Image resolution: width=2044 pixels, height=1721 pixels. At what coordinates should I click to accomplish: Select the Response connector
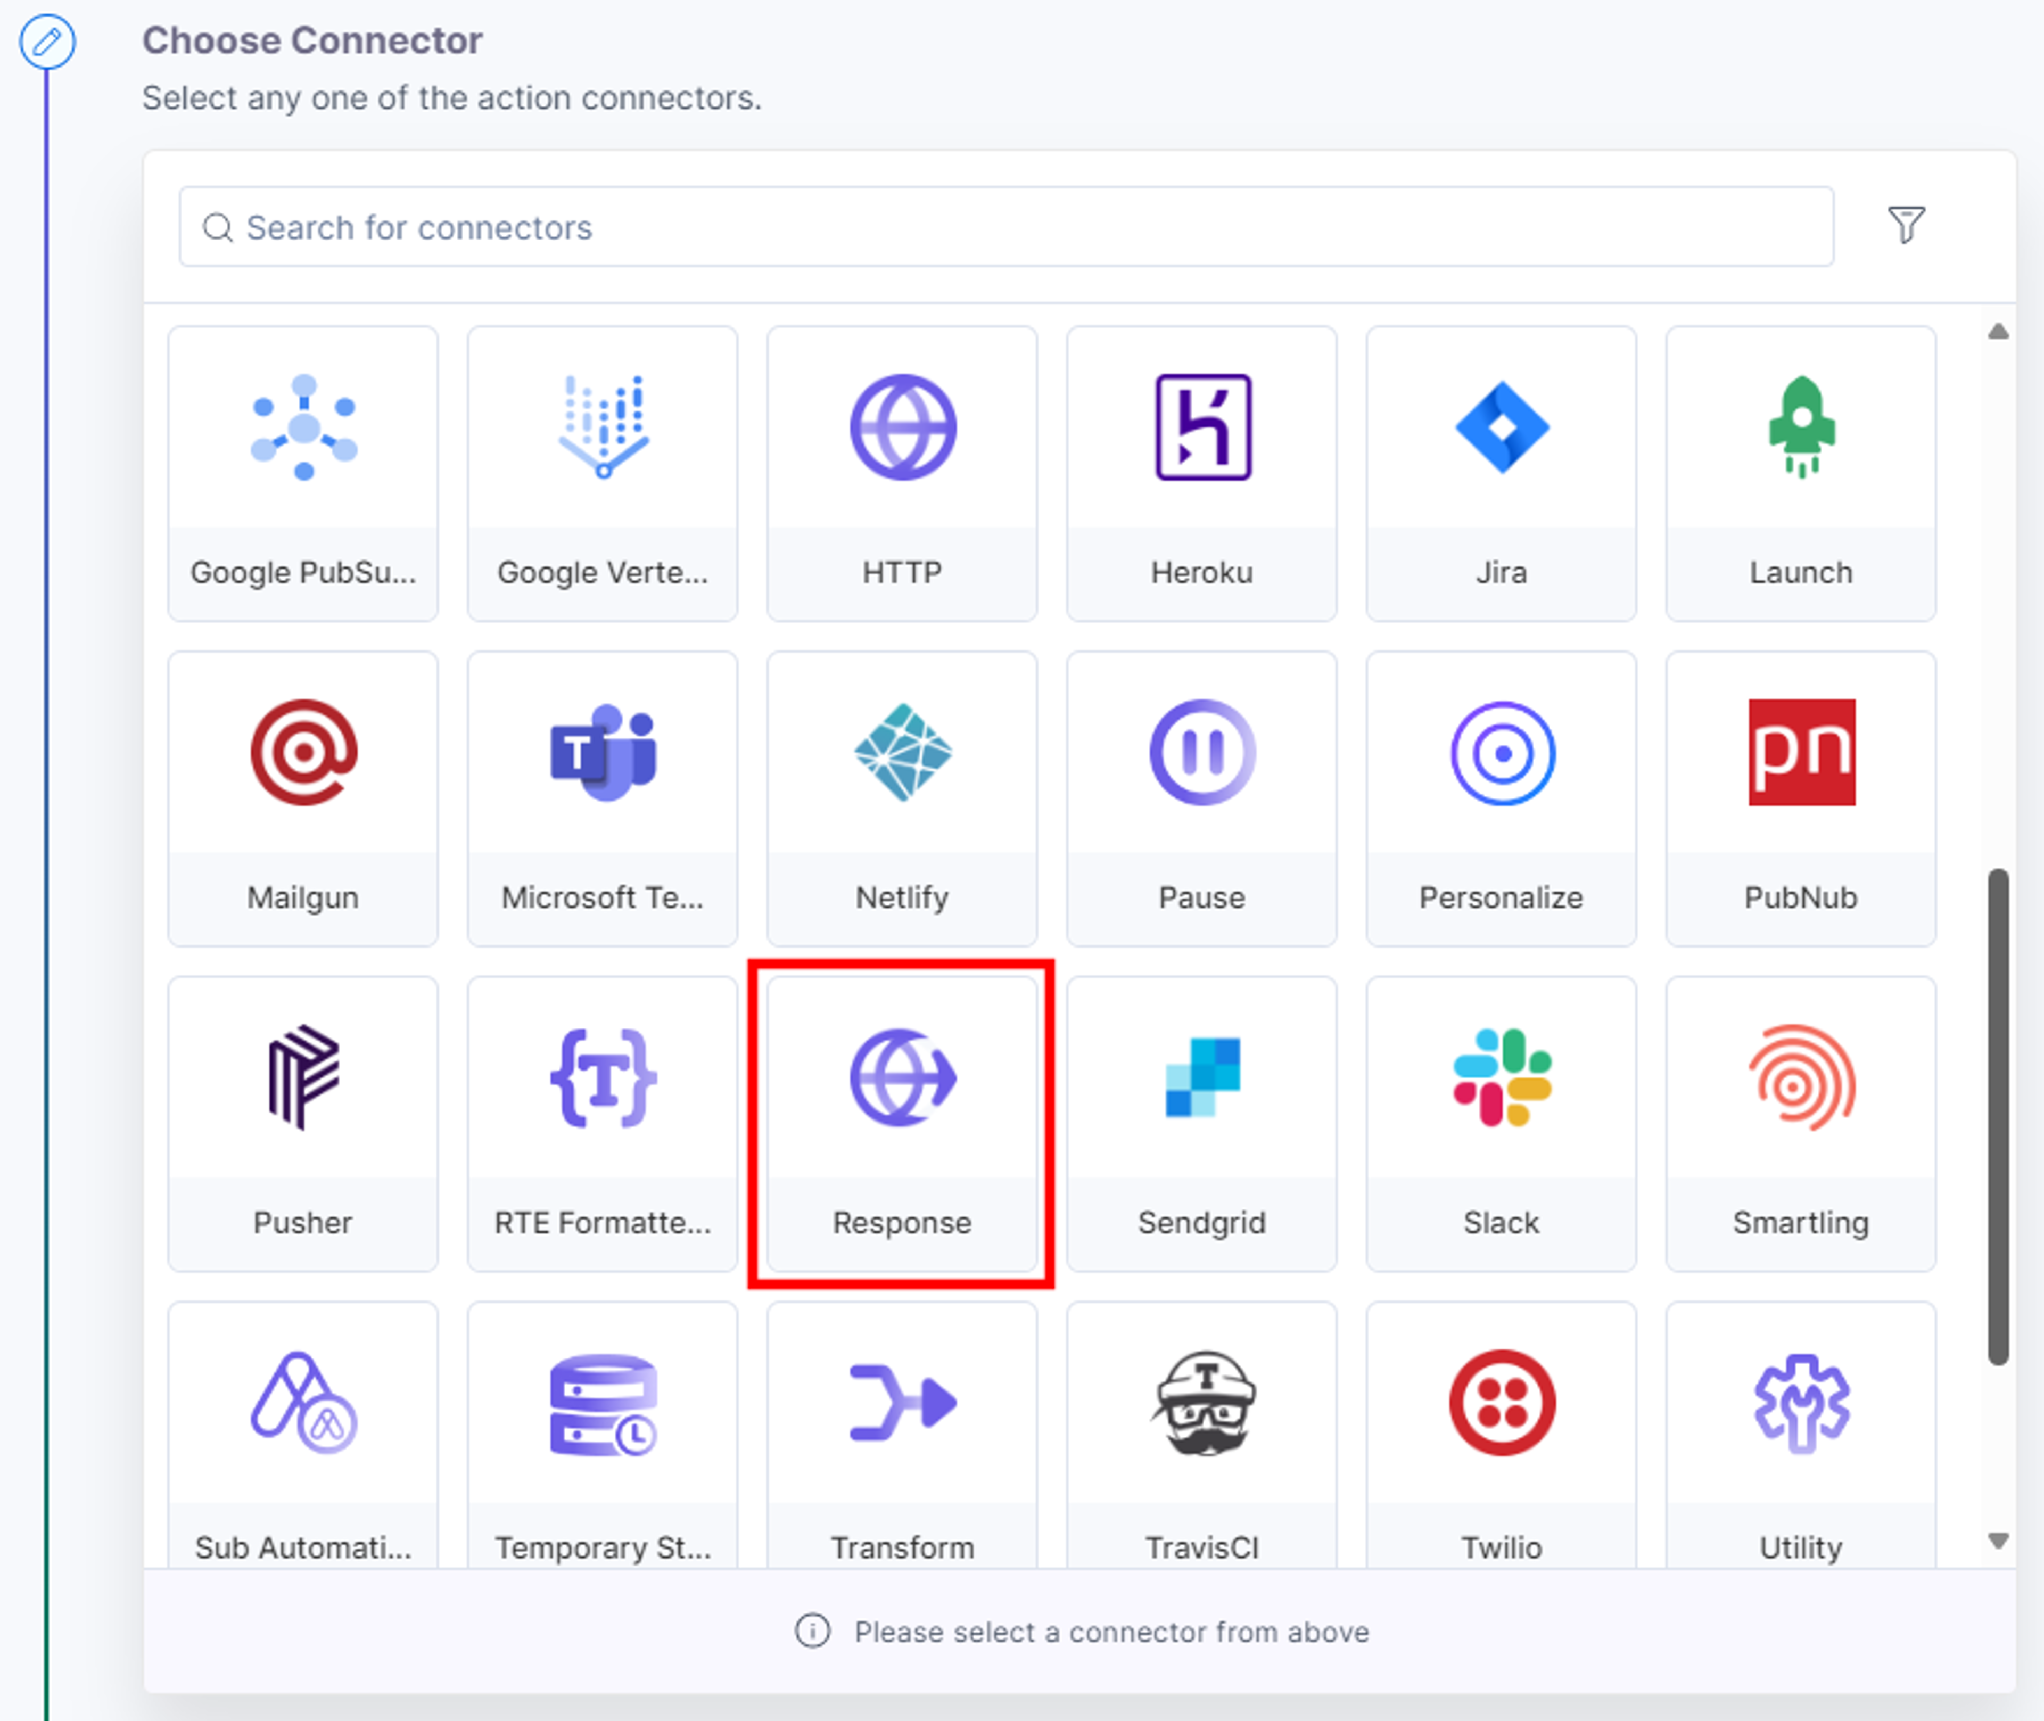(902, 1123)
